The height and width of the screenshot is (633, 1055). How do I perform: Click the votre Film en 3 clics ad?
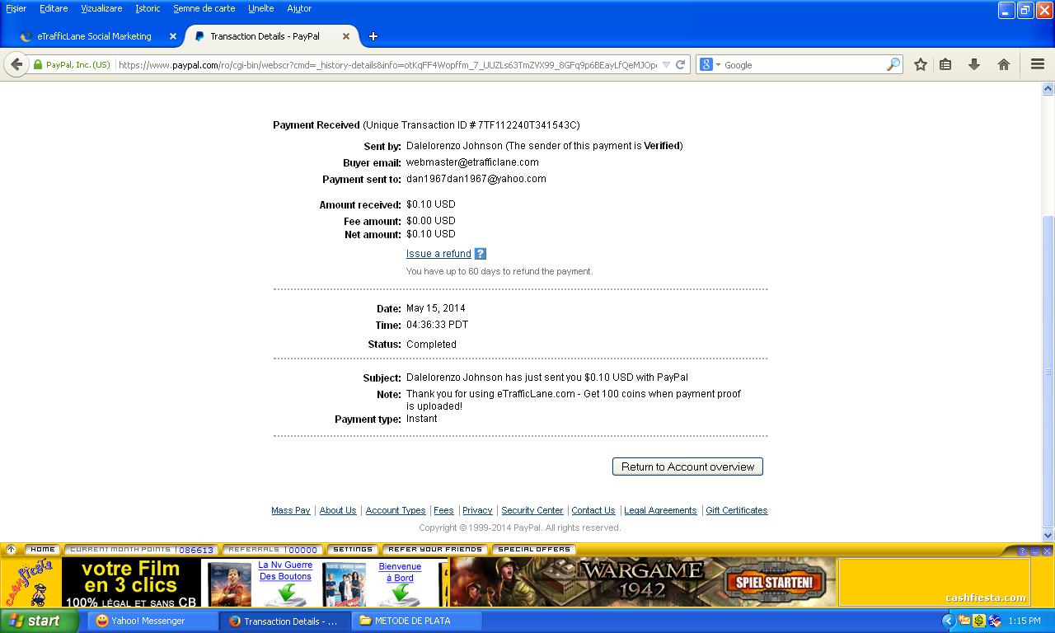[130, 583]
